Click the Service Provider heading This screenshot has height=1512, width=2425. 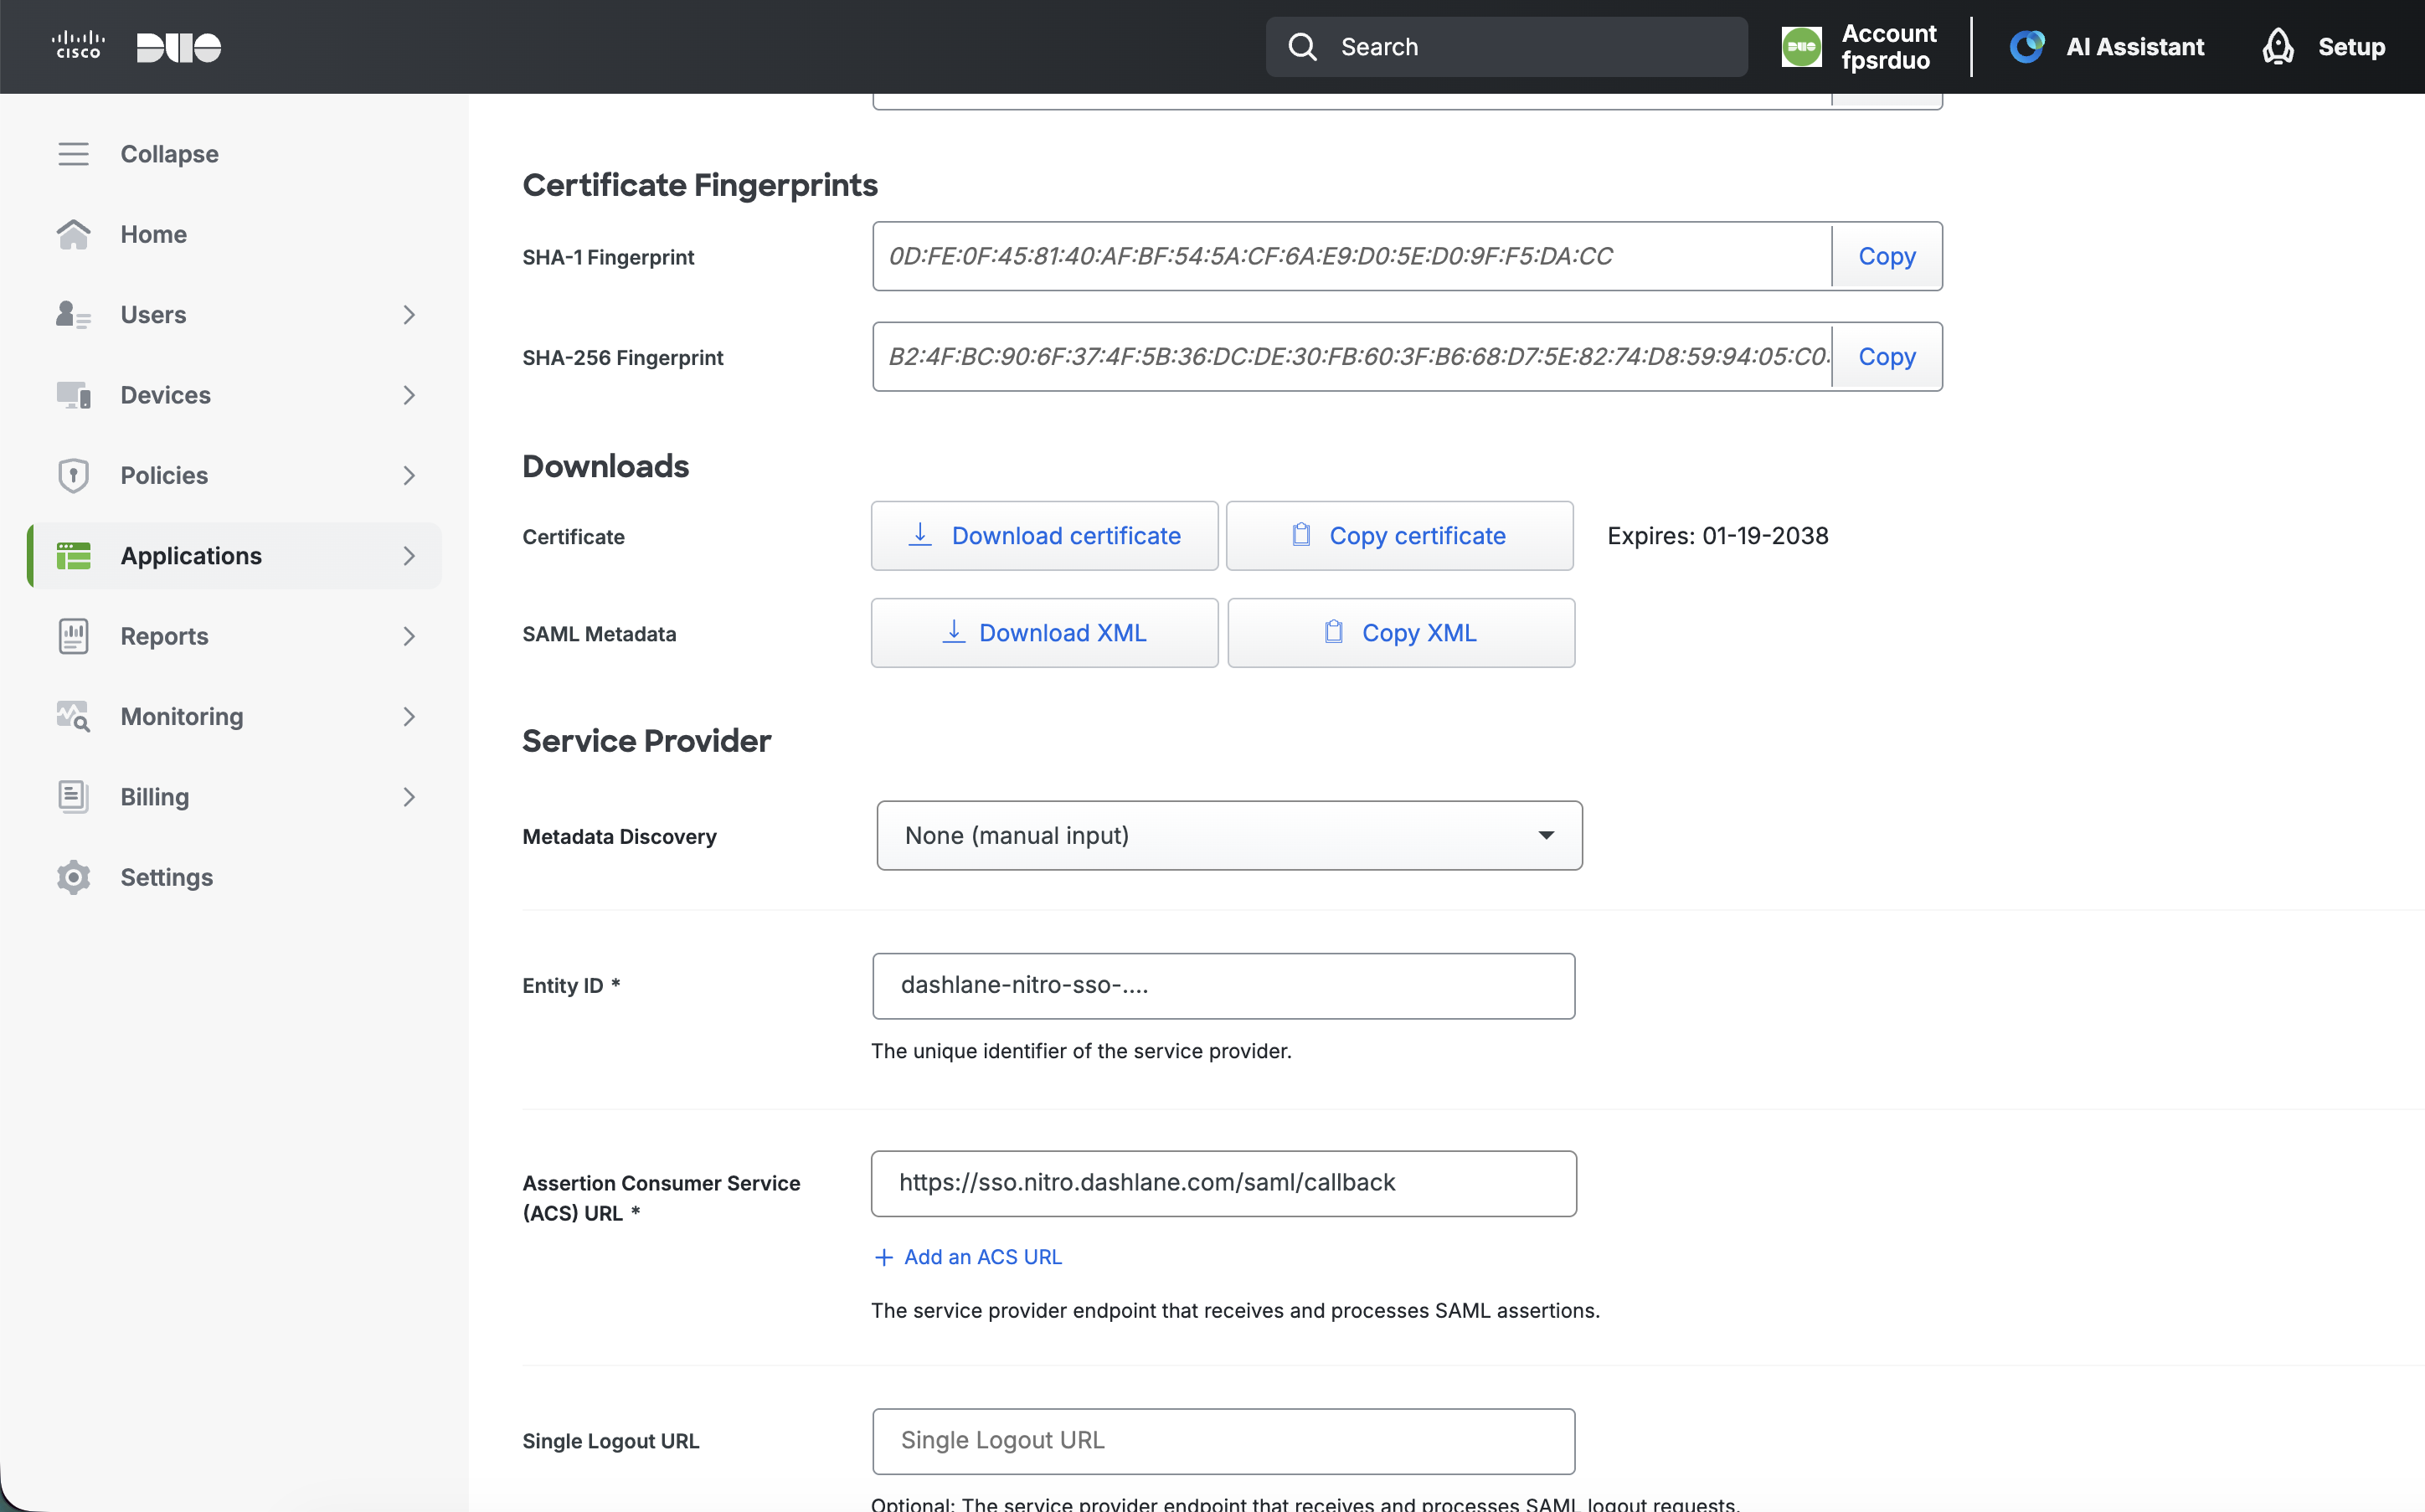click(646, 741)
